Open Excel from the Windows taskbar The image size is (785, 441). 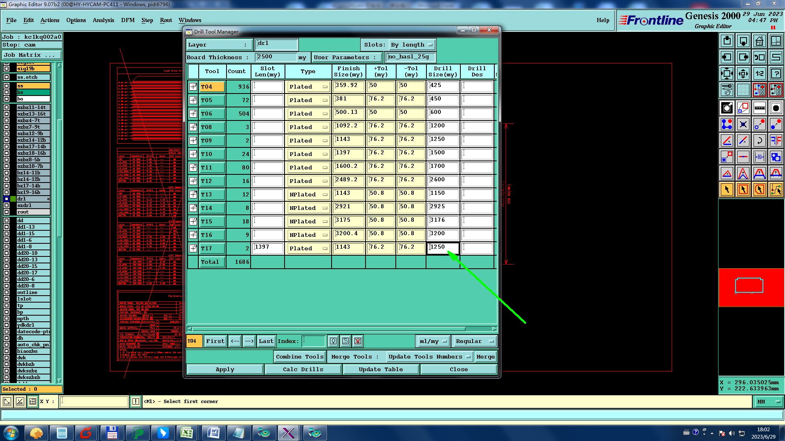coord(187,433)
